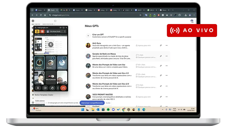Click ChatGPT logo in sidebar

33,21
